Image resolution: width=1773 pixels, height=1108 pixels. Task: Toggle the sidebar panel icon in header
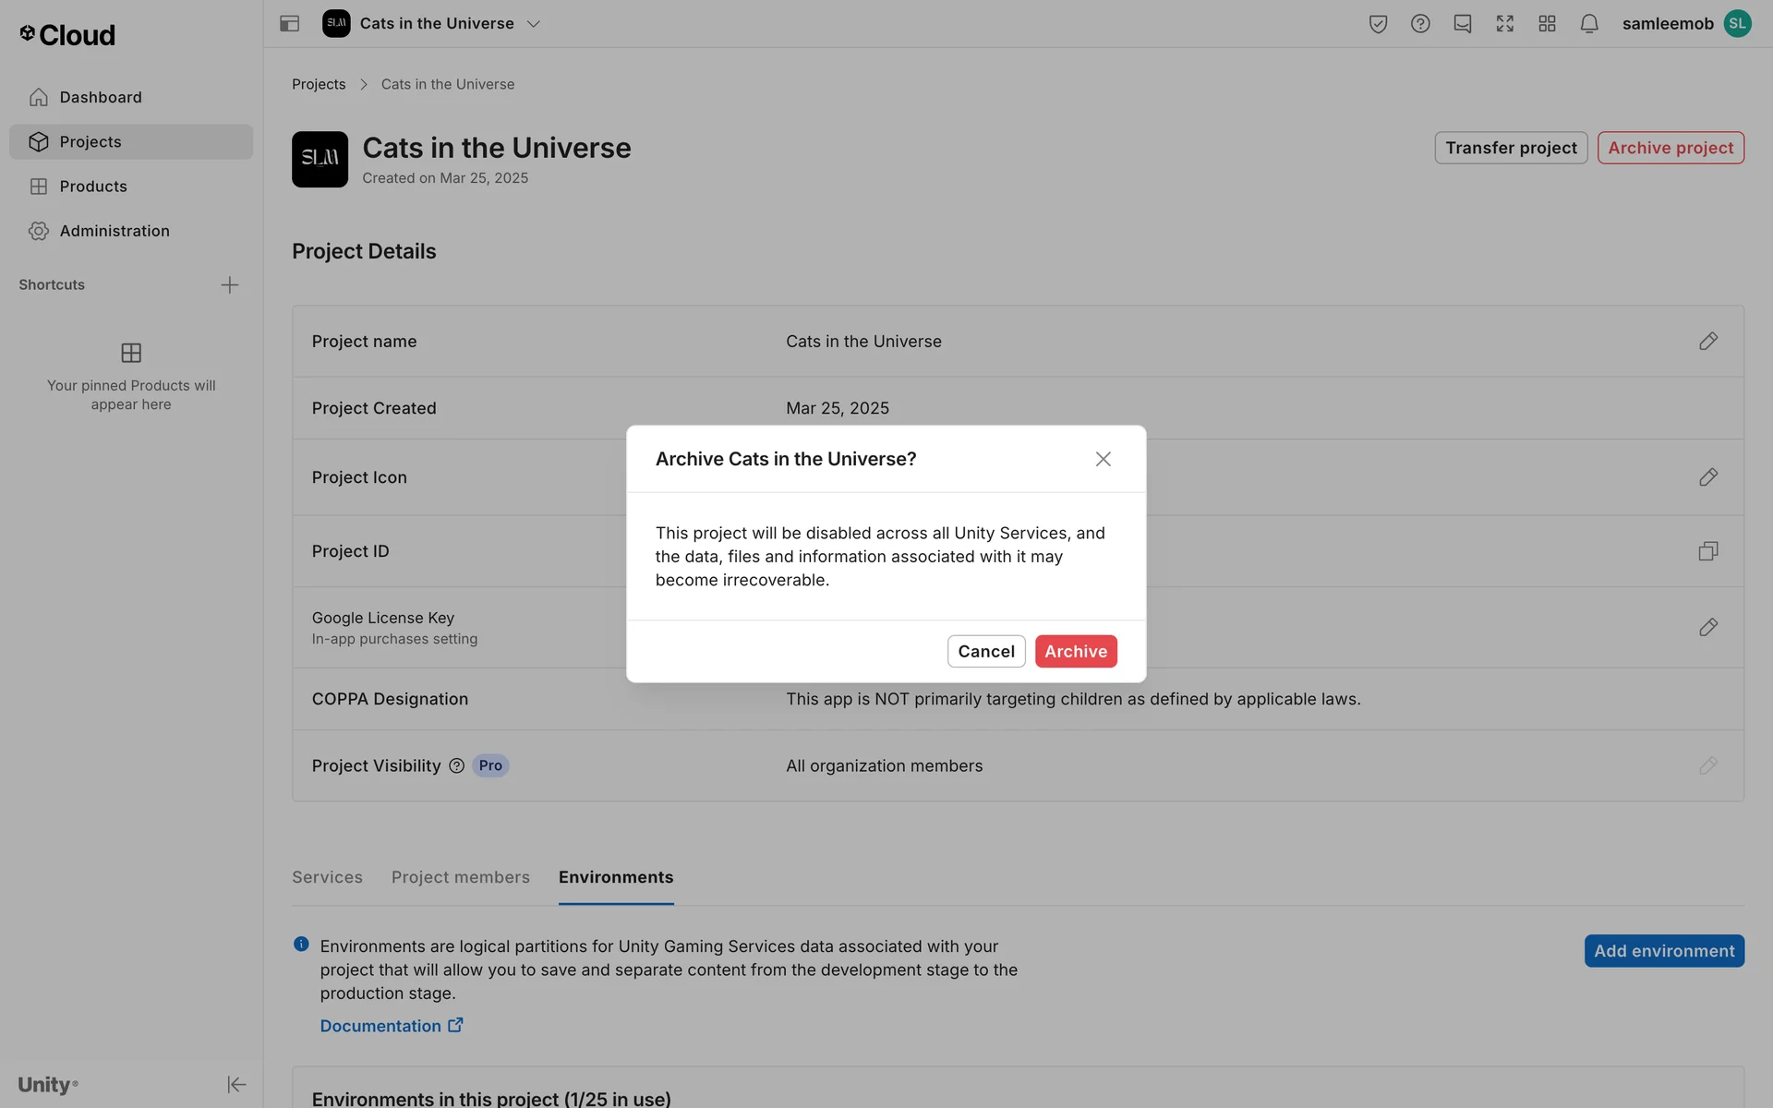tap(289, 24)
